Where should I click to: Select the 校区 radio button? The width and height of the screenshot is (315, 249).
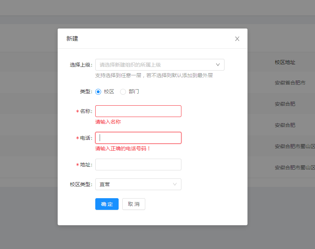(98, 92)
